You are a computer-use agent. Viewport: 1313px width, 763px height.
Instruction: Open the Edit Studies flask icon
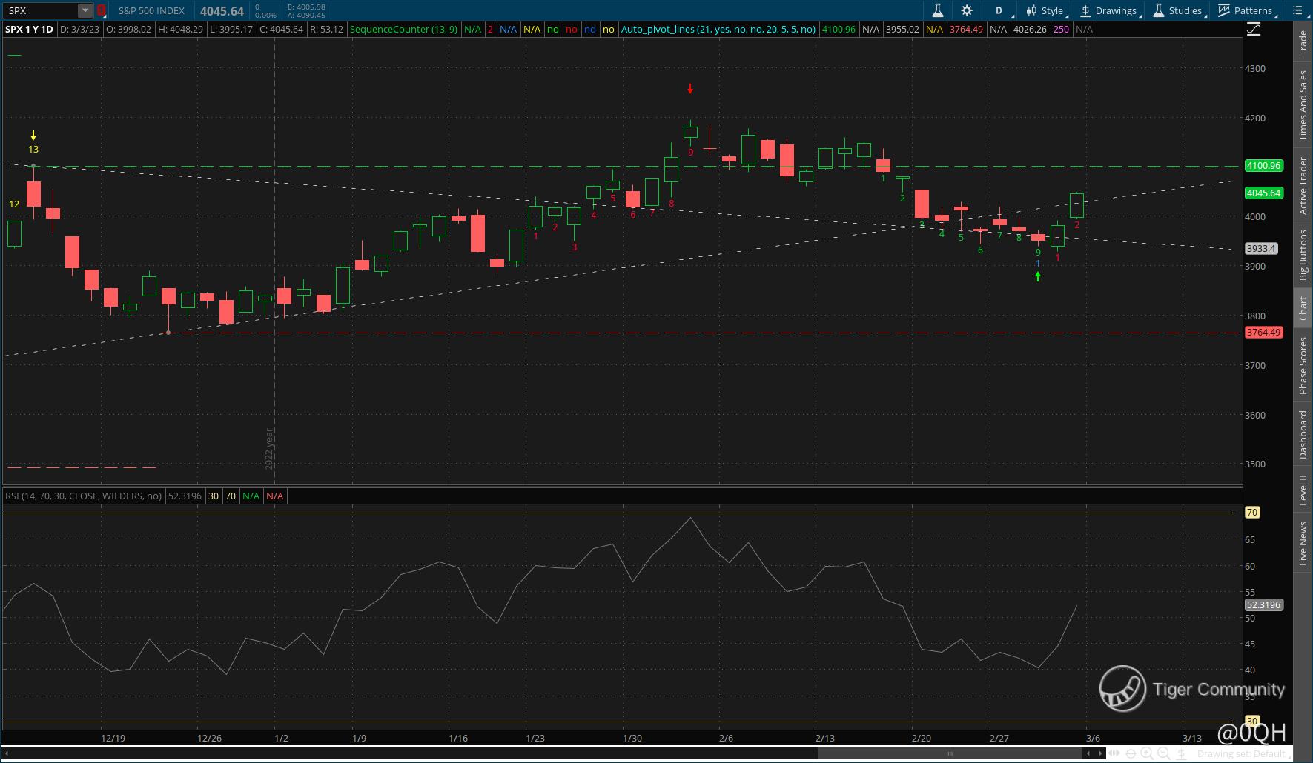tap(937, 10)
